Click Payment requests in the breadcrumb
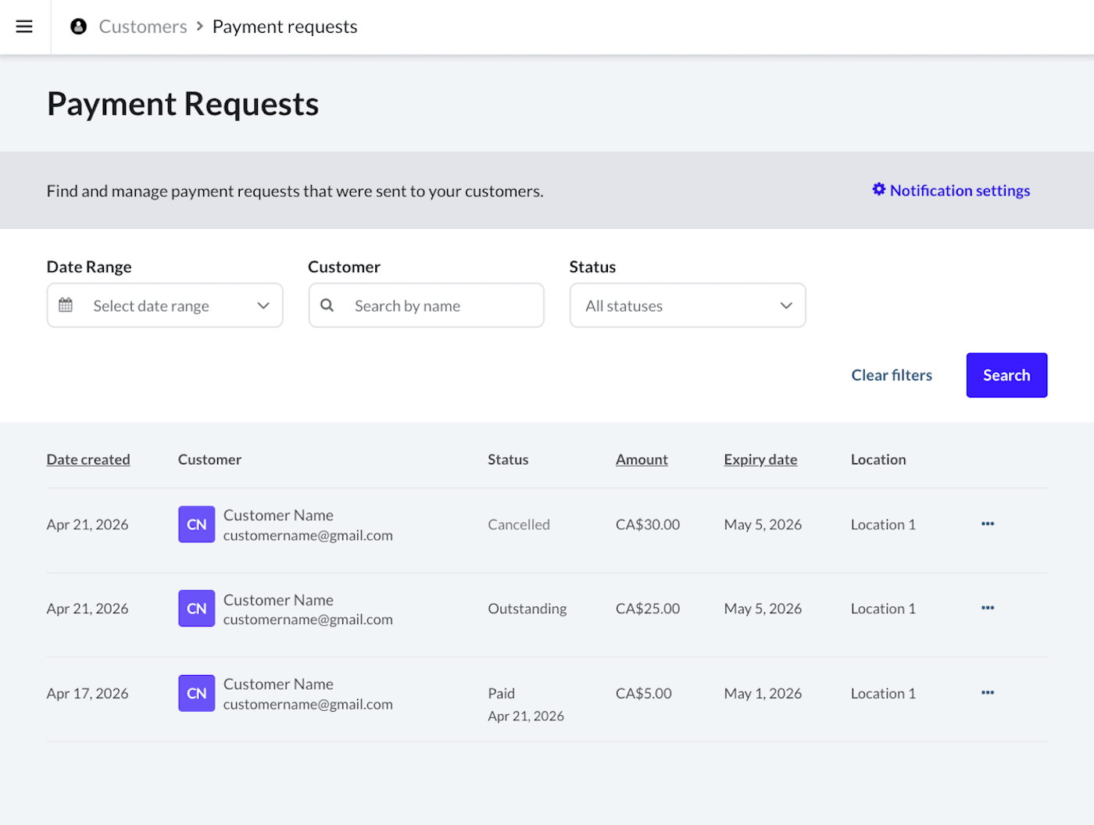Viewport: 1094px width, 825px height. coord(284,26)
